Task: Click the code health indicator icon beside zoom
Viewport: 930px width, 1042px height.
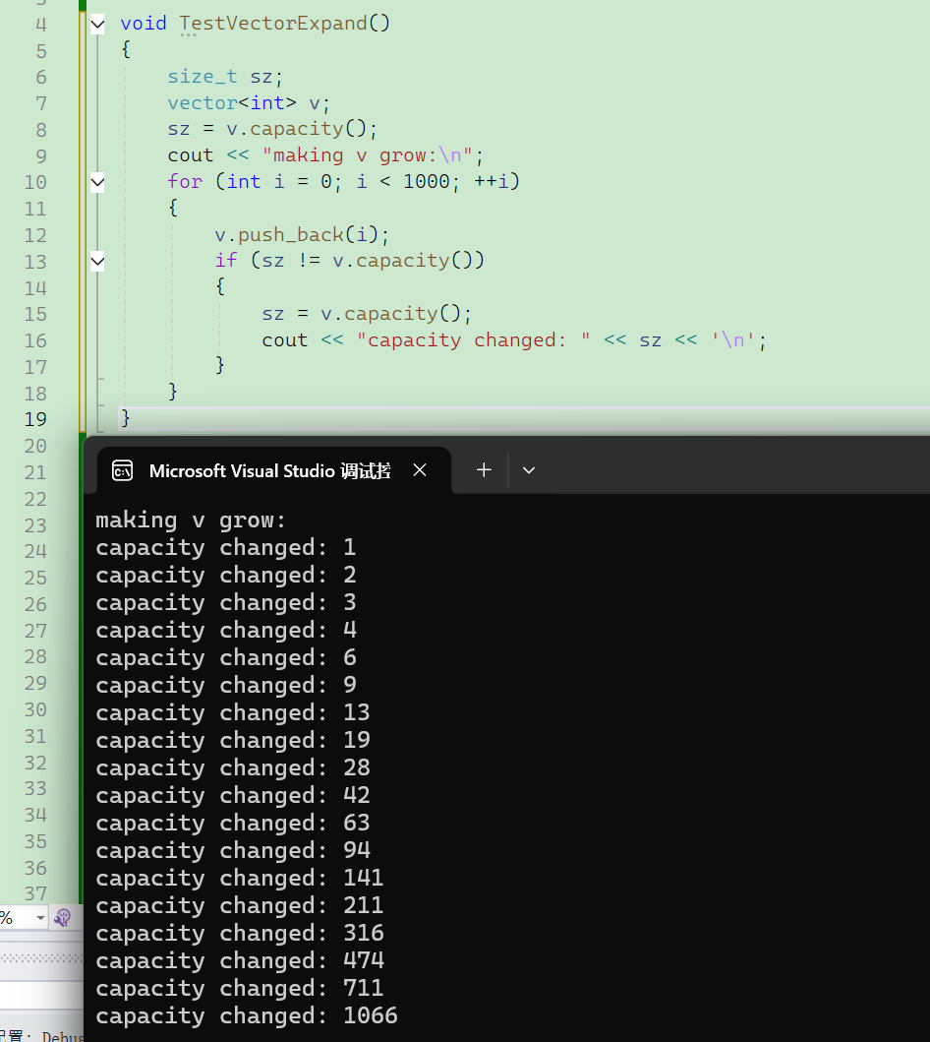Action: tap(62, 918)
